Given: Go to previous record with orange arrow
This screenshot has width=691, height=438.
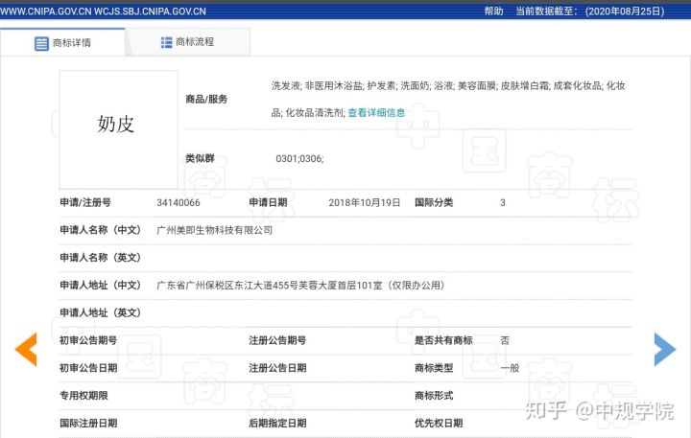Looking at the screenshot, I should [x=26, y=349].
